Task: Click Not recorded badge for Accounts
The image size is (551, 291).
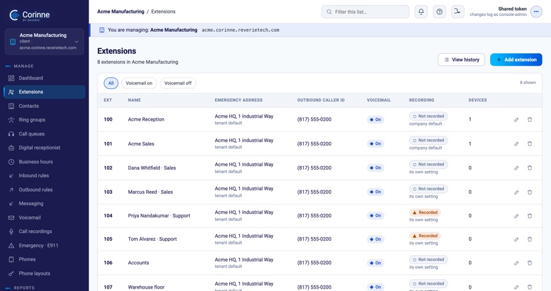Action: click(429, 259)
